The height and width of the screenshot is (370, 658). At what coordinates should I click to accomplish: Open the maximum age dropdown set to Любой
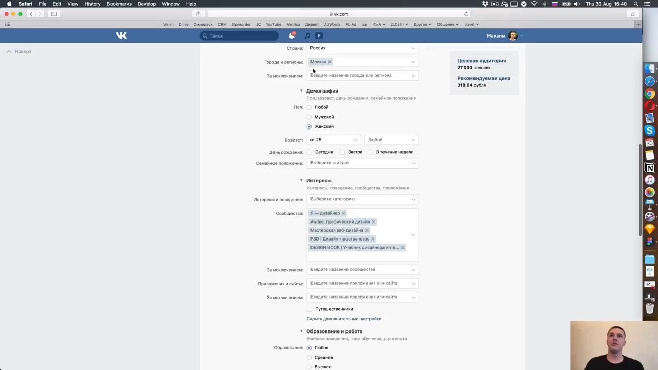(391, 140)
